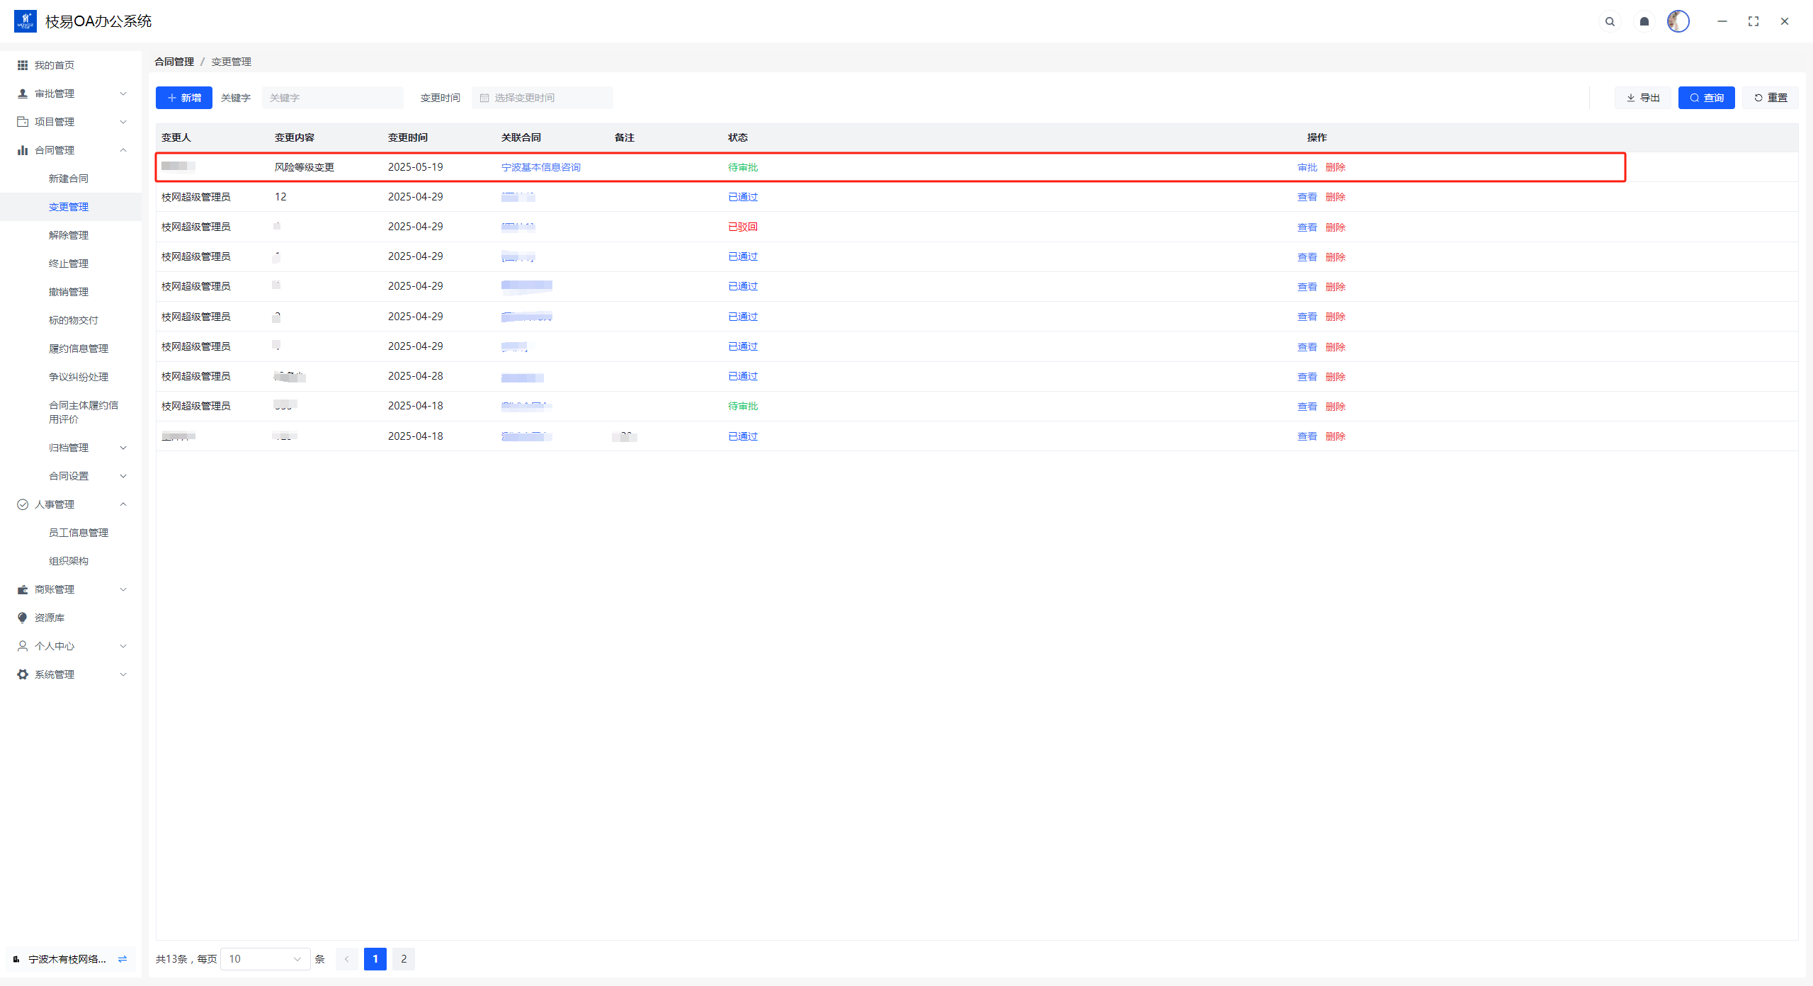Click the blue 新增 button
The height and width of the screenshot is (986, 1813).
point(184,98)
